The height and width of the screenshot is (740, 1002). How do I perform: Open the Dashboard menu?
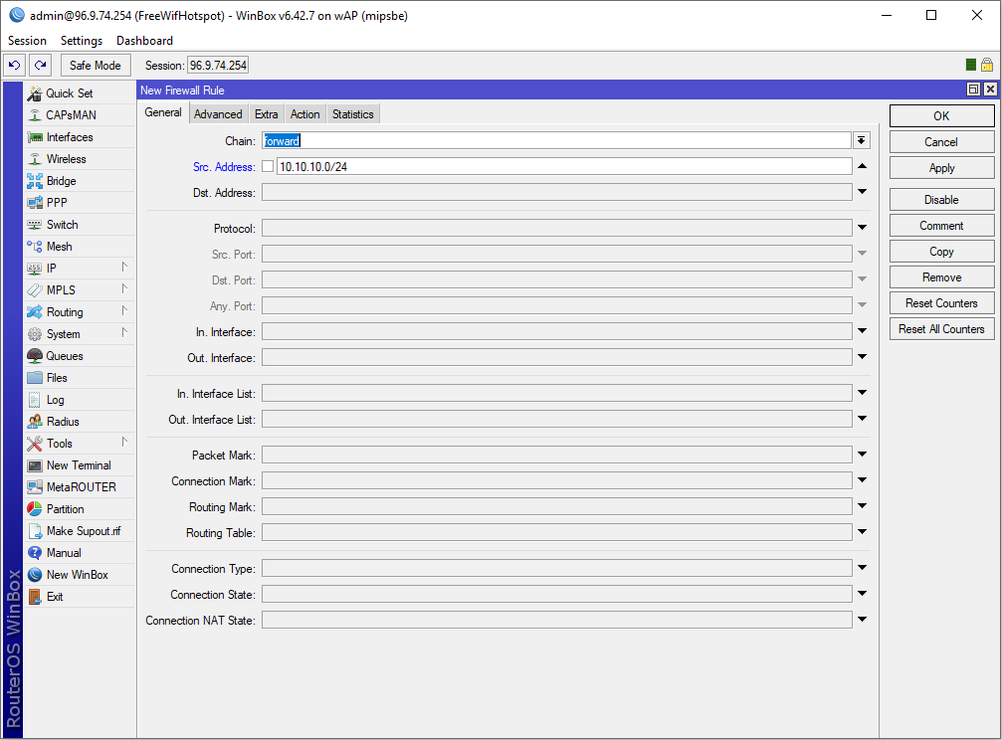pos(144,40)
